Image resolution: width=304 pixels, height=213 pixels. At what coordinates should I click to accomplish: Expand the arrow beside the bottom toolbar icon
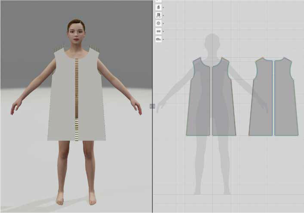coord(163,39)
